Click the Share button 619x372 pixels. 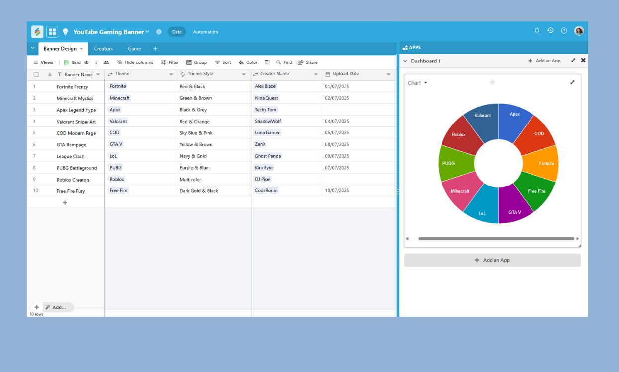[307, 62]
